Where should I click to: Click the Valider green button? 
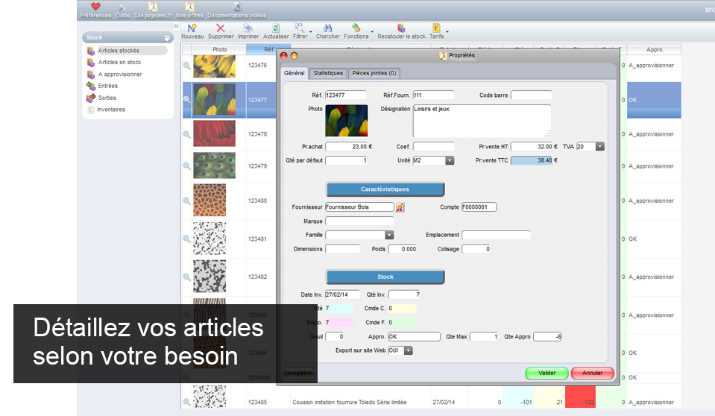coord(547,373)
